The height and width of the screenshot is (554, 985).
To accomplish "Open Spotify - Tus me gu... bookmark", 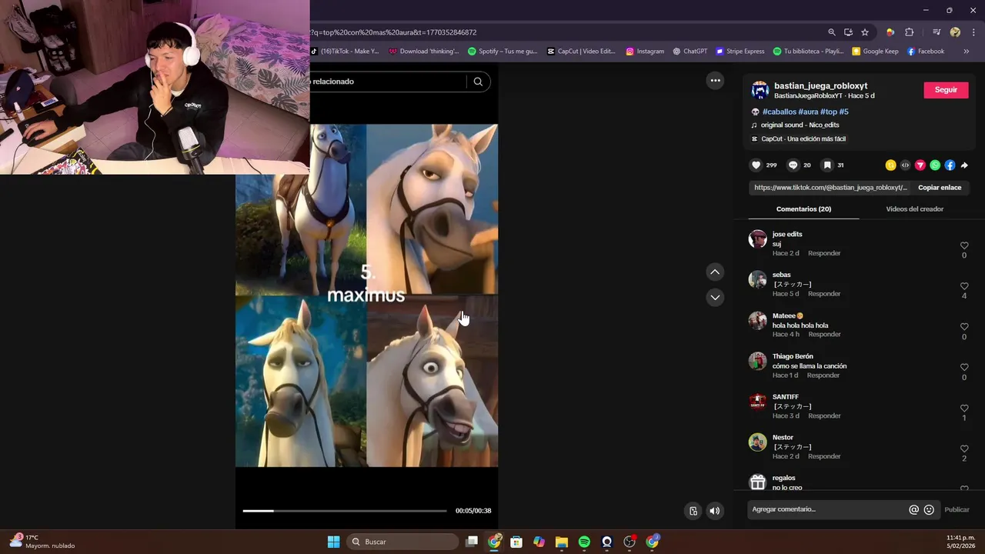I will pyautogui.click(x=503, y=52).
